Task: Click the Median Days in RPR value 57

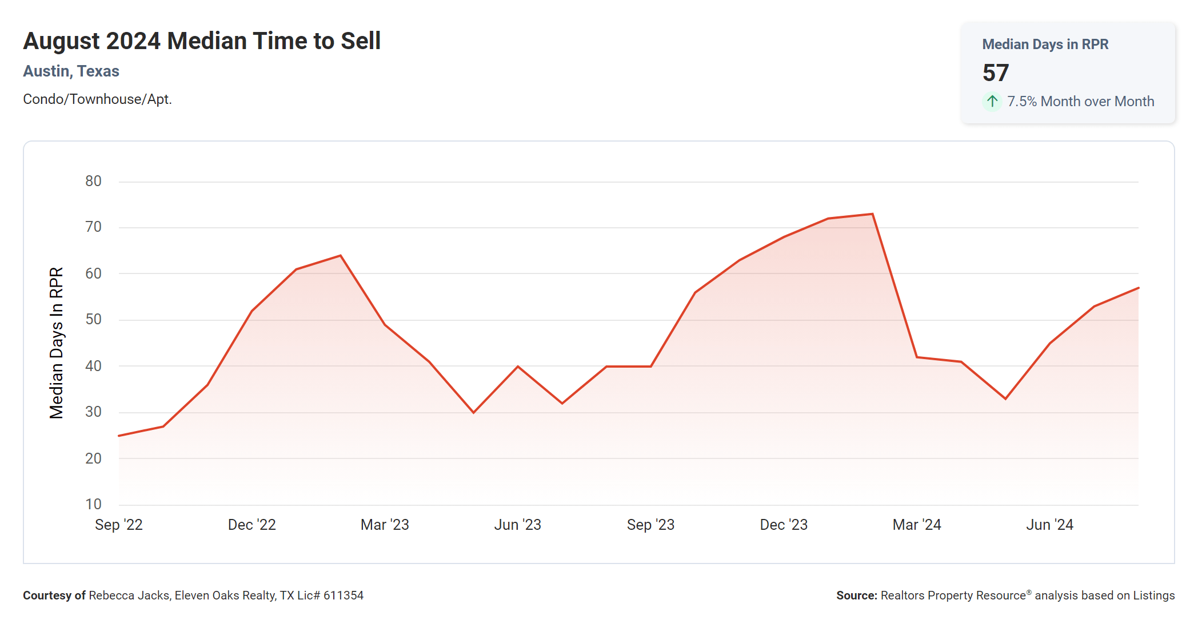Action: click(x=996, y=73)
